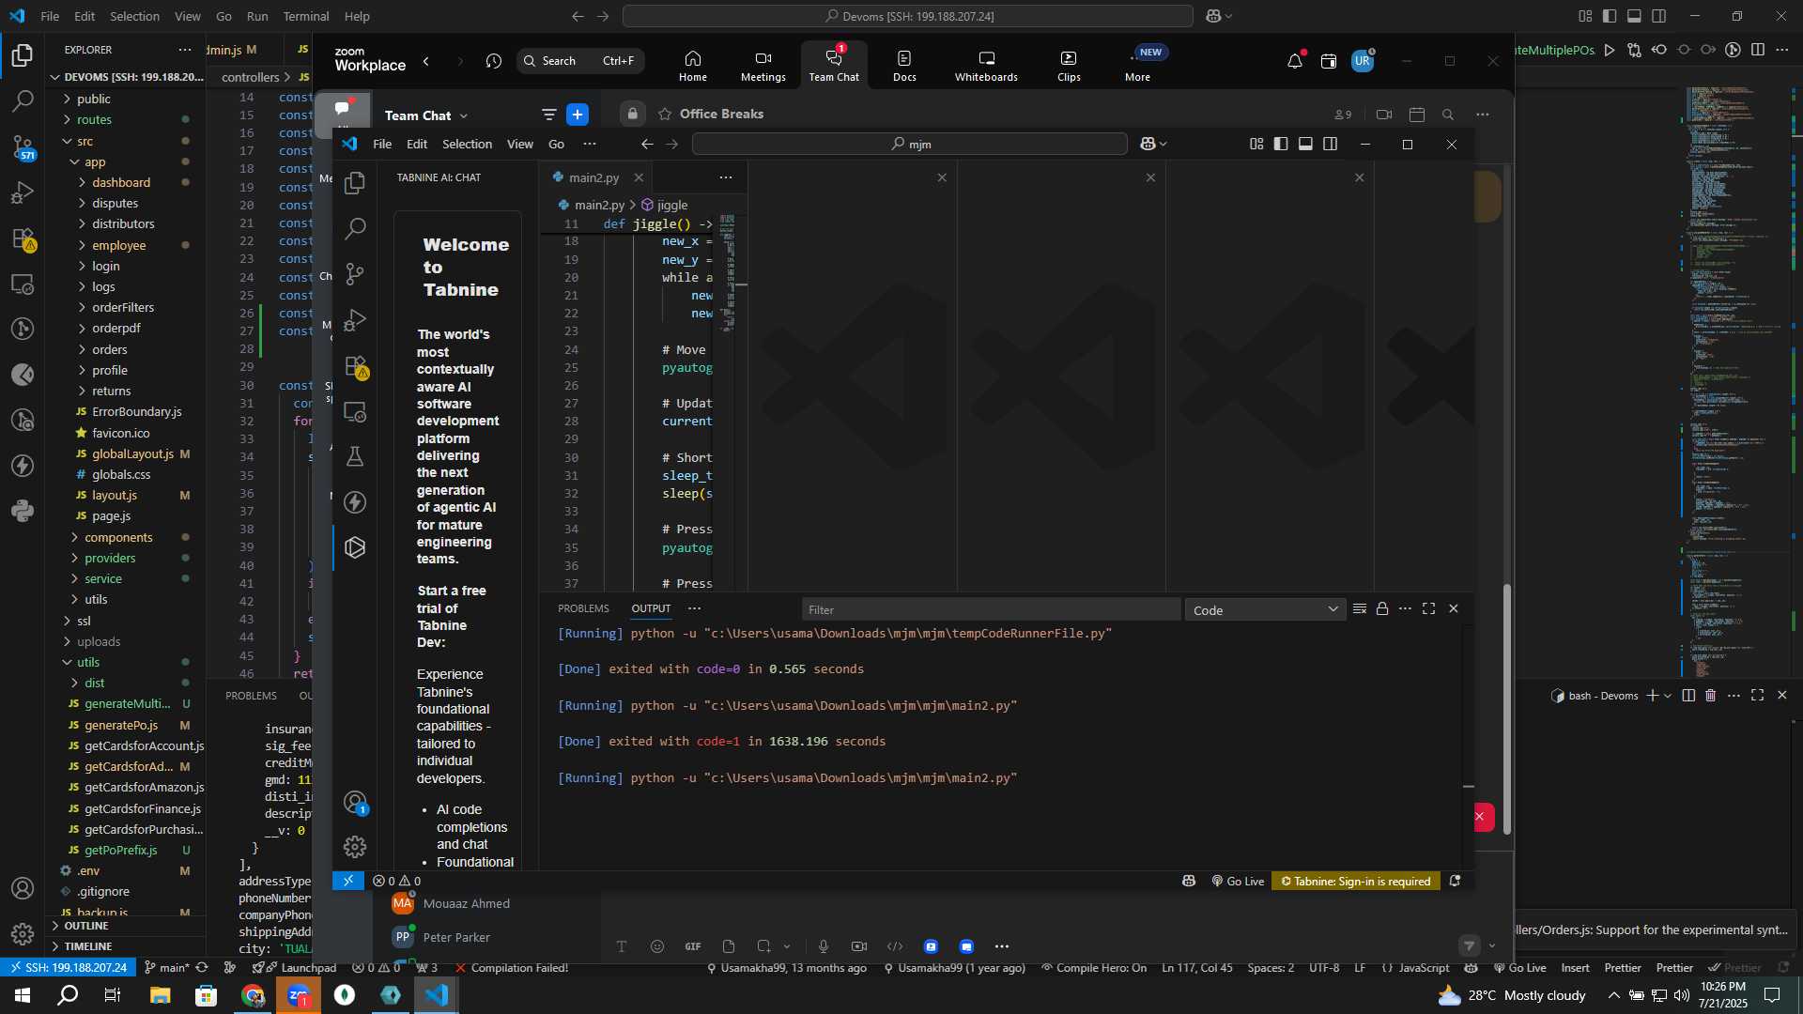Image resolution: width=1803 pixels, height=1014 pixels.
Task: Open Accounts icon in inner VS Code window
Action: click(355, 803)
